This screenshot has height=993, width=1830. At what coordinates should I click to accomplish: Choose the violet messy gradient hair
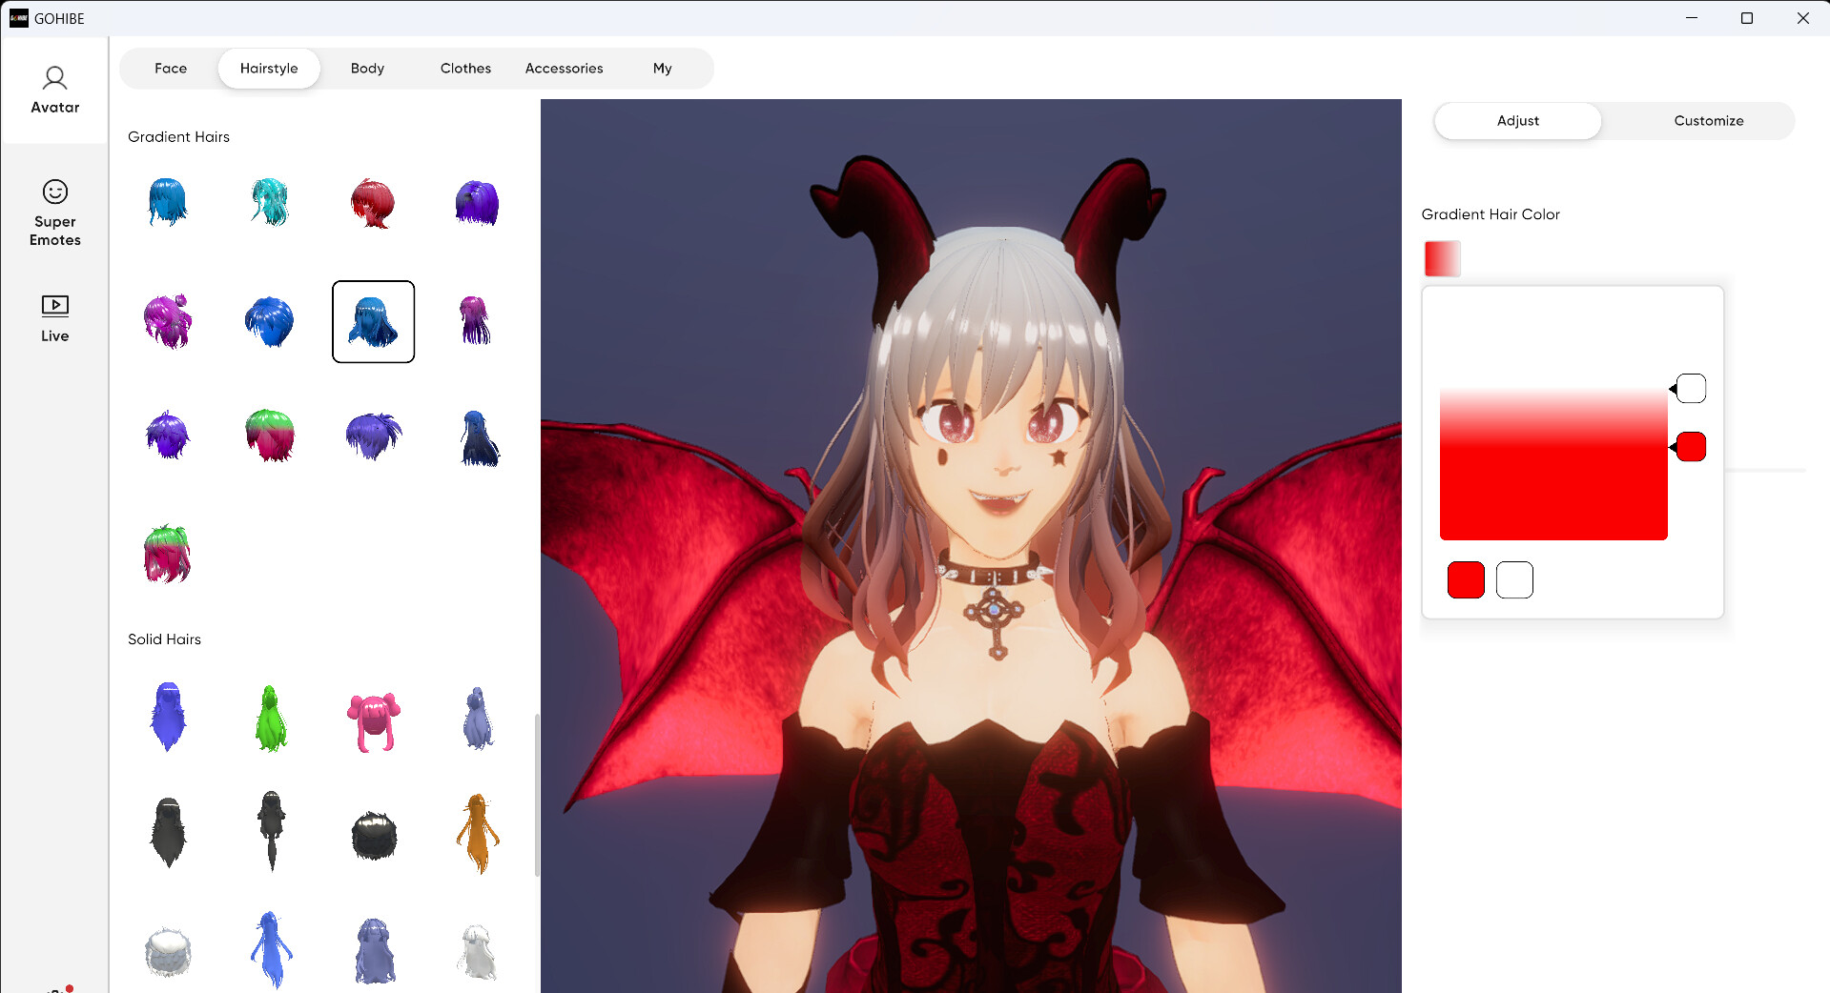click(x=374, y=436)
